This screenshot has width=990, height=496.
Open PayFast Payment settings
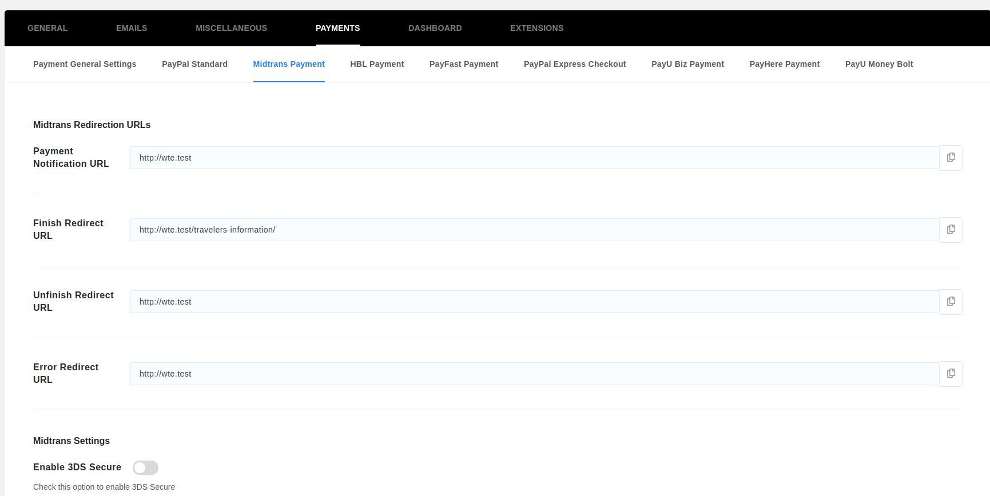[x=464, y=64]
